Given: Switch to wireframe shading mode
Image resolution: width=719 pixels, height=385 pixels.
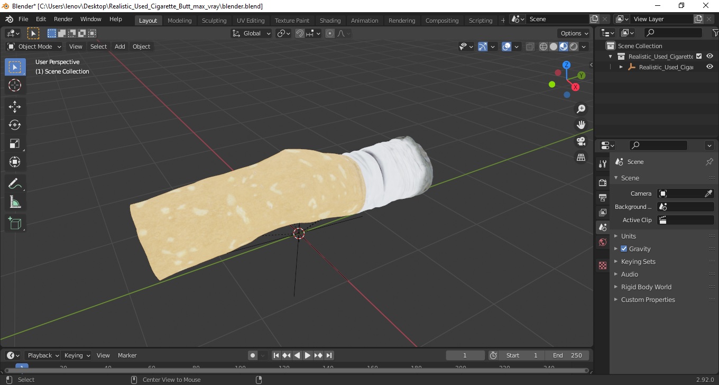Looking at the screenshot, I should point(543,47).
